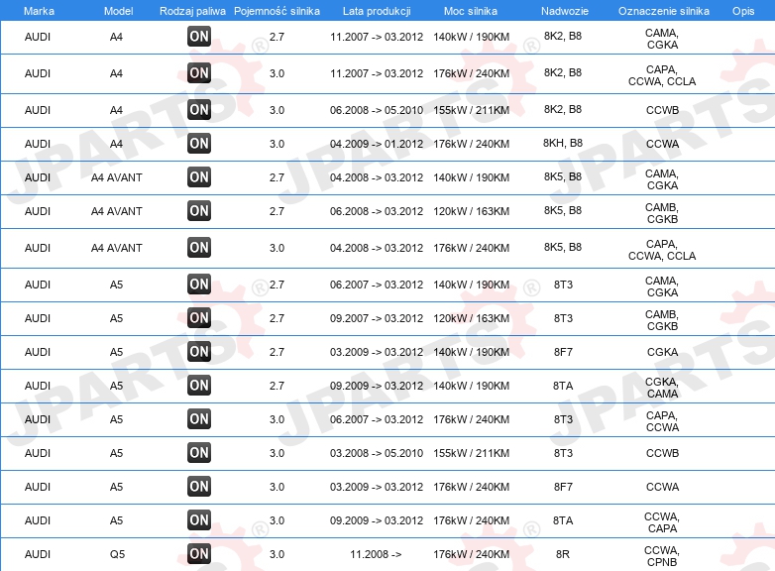This screenshot has width=775, height=571.
Task: Select the 8R body cell
Action: pos(563,554)
